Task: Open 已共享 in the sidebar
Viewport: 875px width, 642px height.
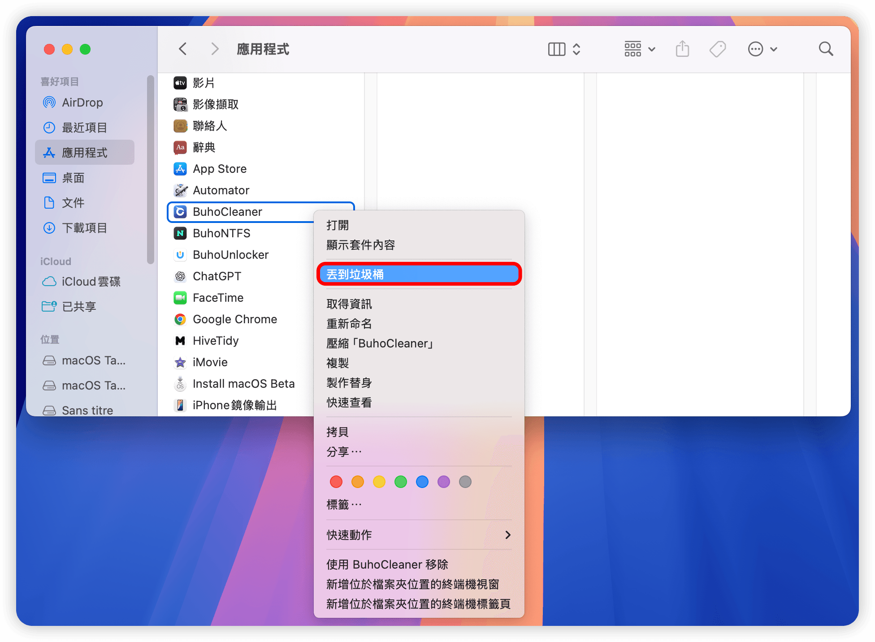Action: coord(85,307)
